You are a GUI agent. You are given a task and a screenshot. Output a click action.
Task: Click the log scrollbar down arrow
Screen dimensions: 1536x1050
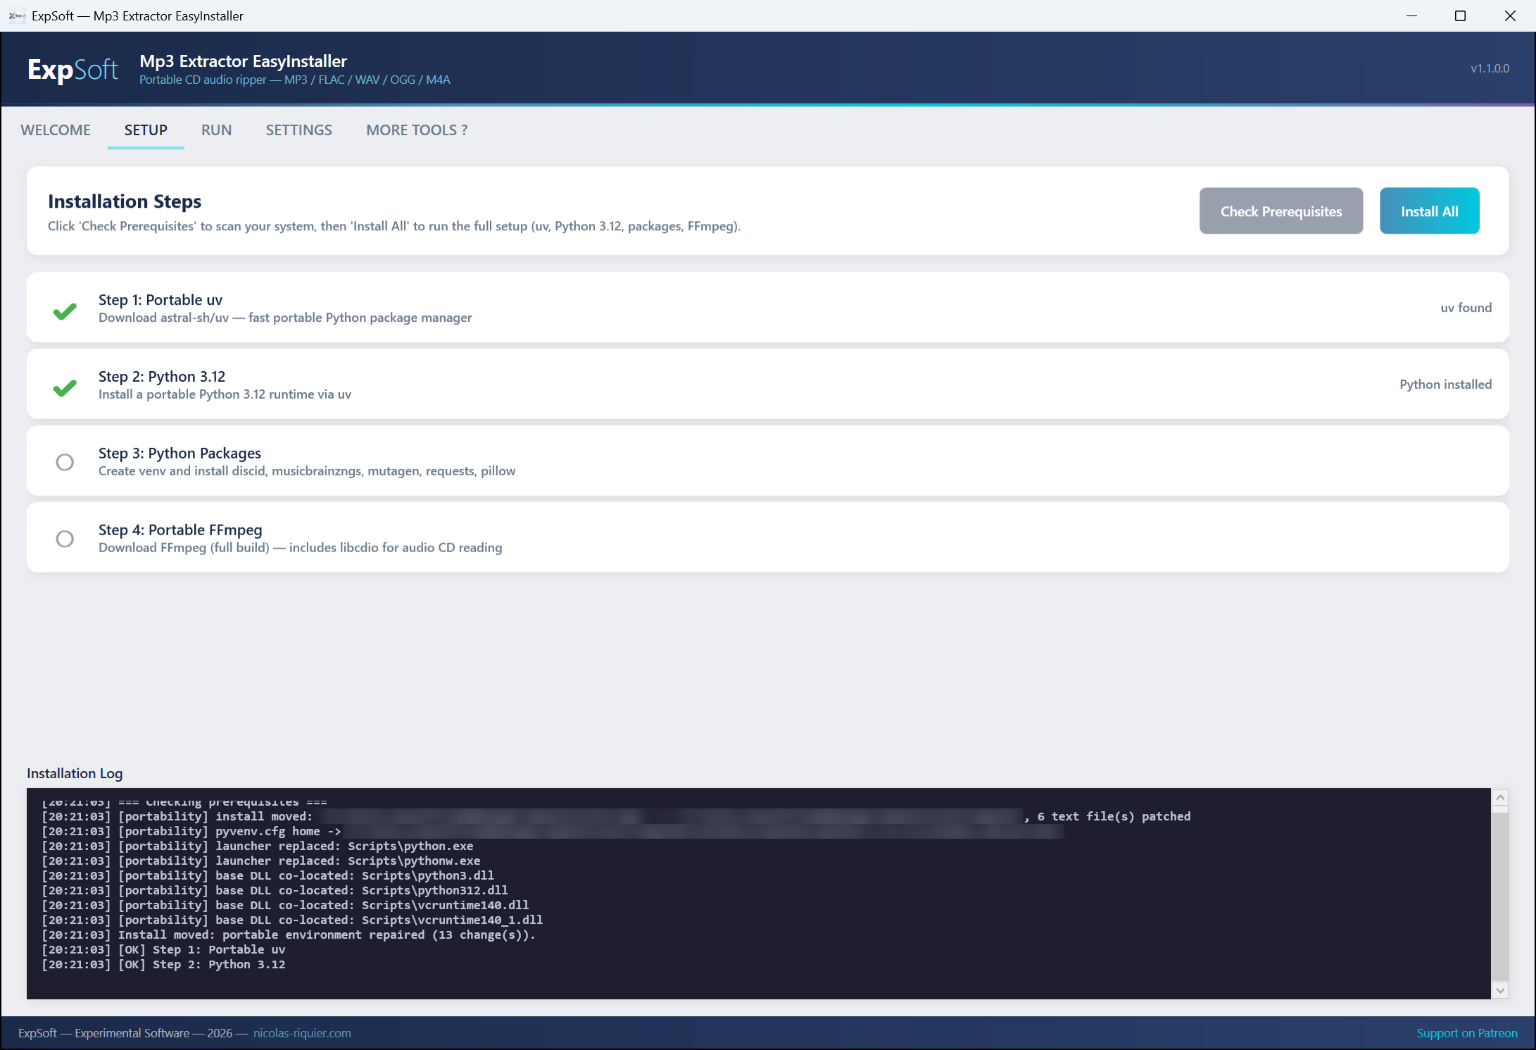coord(1500,990)
